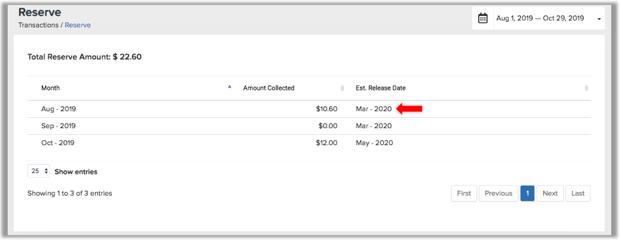Click the Amount Collected column header

(269, 88)
